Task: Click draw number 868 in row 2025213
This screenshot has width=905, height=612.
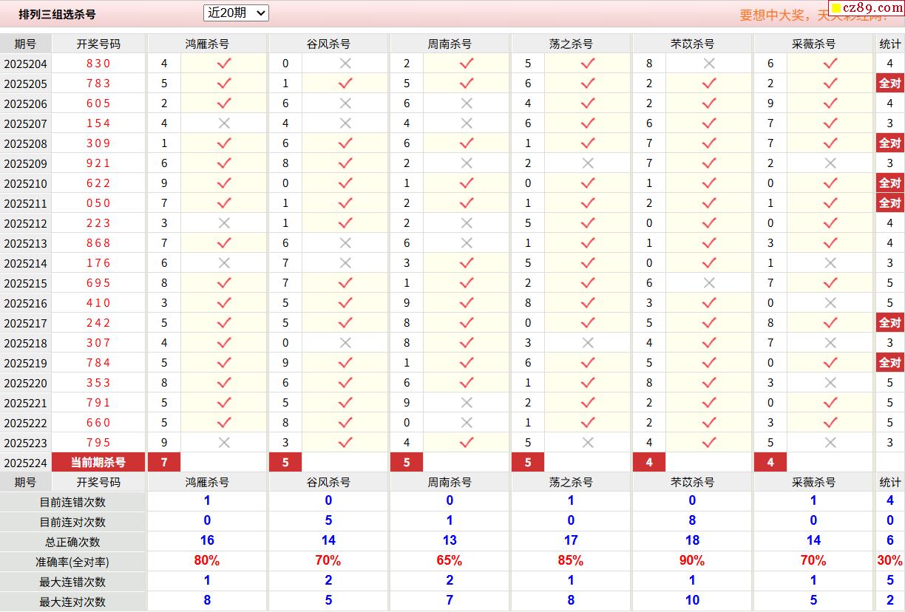Action: (x=98, y=243)
